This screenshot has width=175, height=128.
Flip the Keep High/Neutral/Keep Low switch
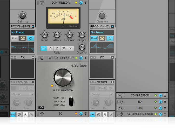click(71, 101)
